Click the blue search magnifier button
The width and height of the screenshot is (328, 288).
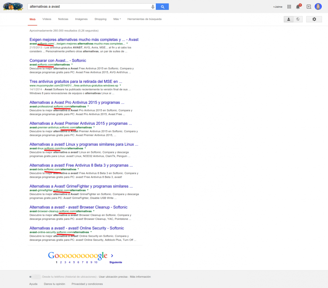coord(162,7)
